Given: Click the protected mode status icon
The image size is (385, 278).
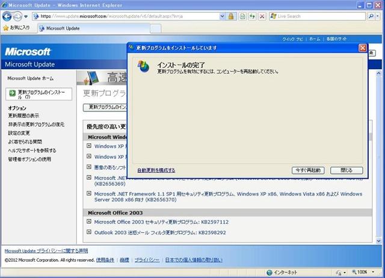Looking at the screenshot, I should click(x=339, y=273).
